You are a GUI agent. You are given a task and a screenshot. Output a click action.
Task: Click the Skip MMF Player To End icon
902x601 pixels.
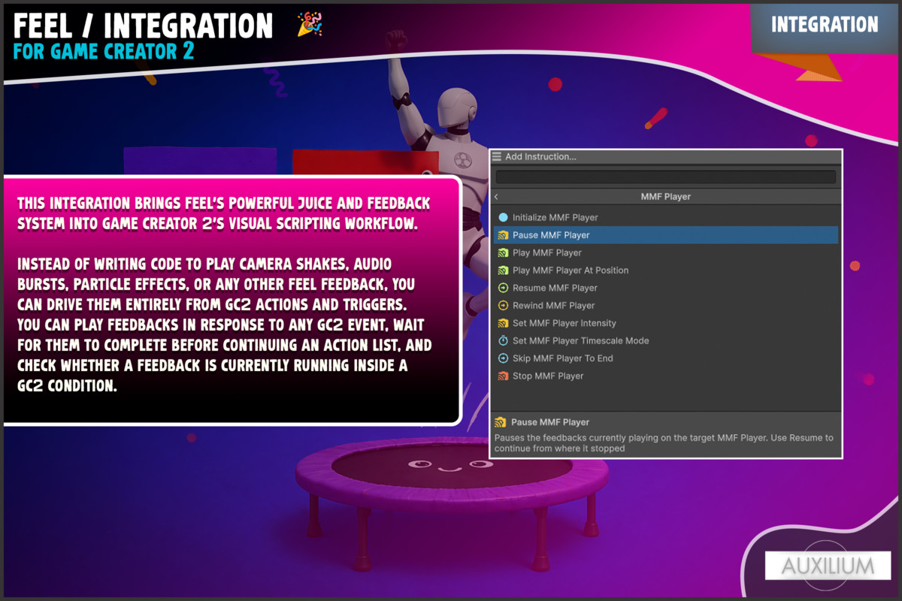(x=503, y=358)
